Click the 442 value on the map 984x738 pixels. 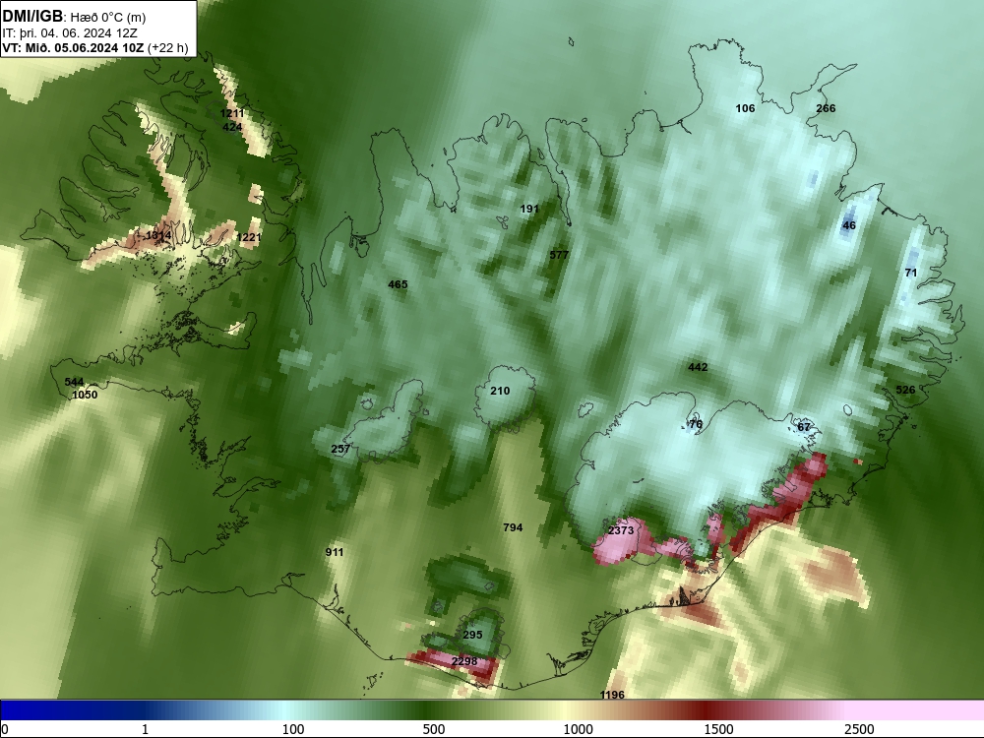tap(698, 368)
